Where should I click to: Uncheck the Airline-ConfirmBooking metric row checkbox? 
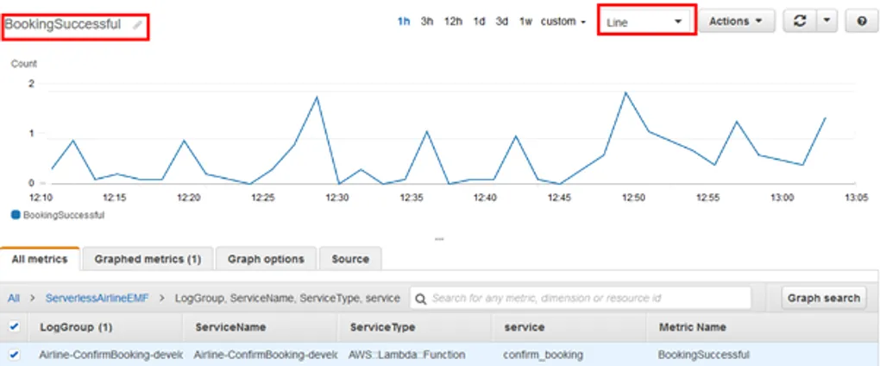point(14,354)
